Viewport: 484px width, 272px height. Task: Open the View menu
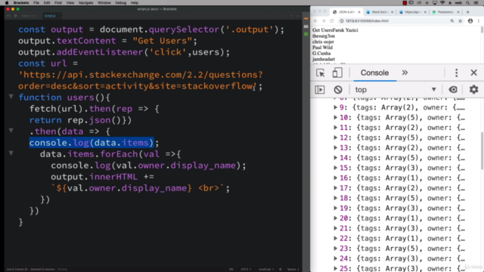tap(70, 3)
